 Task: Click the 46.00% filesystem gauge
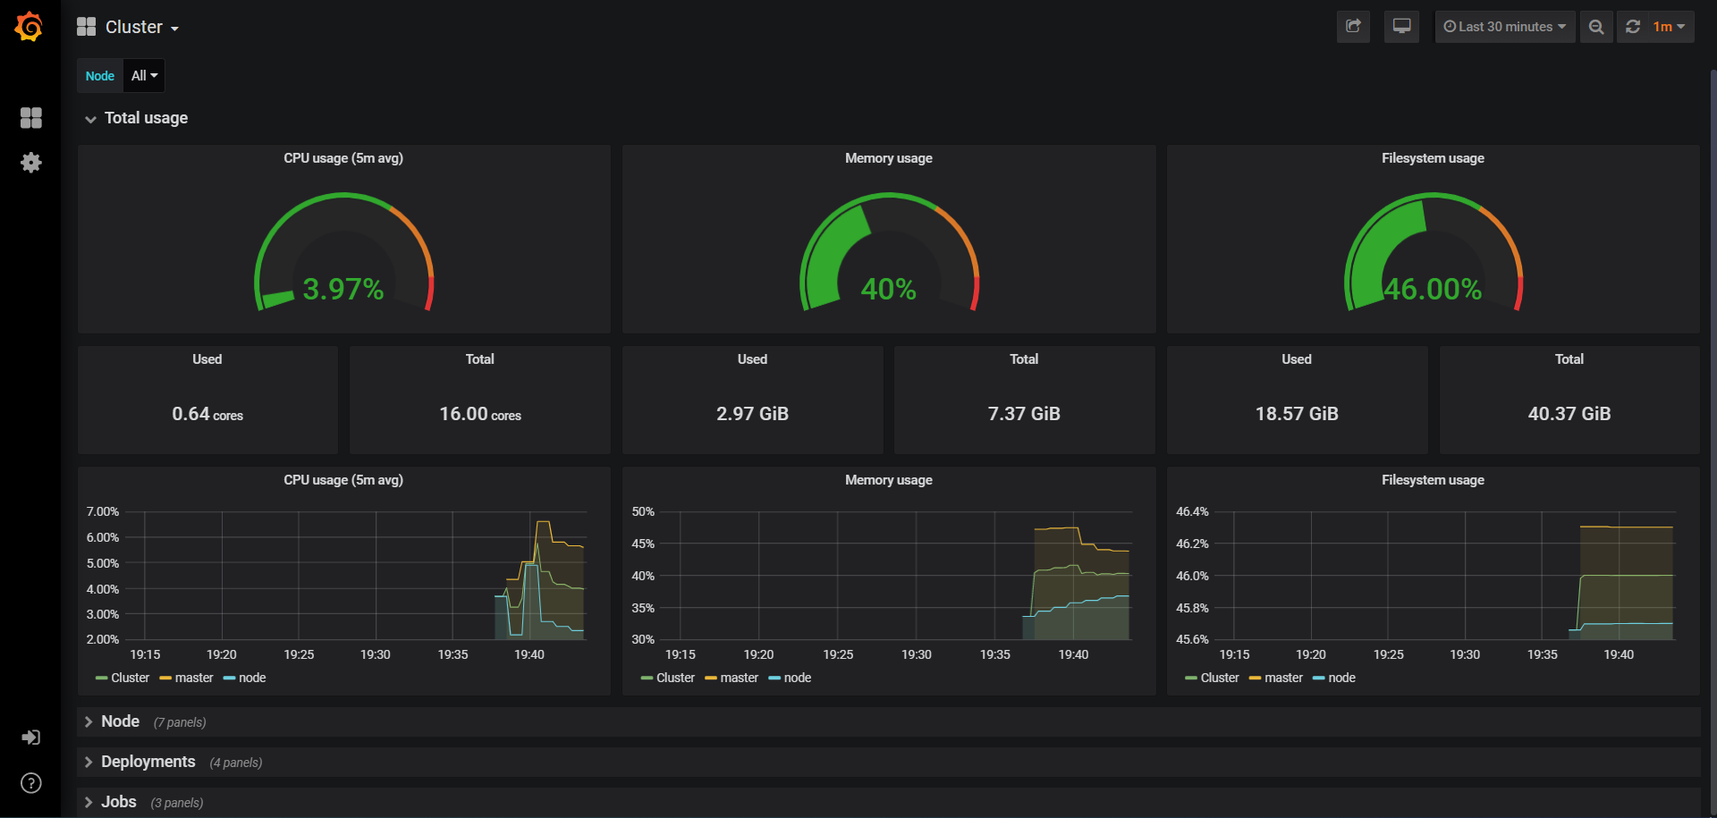tap(1434, 253)
